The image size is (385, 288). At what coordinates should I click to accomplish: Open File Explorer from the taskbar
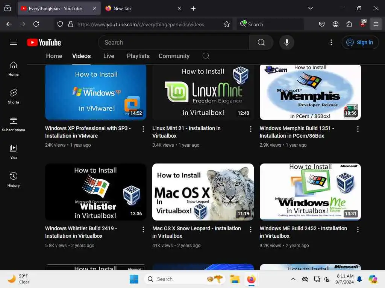pyautogui.click(x=235, y=279)
